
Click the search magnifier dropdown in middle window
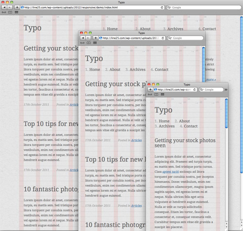point(170,38)
